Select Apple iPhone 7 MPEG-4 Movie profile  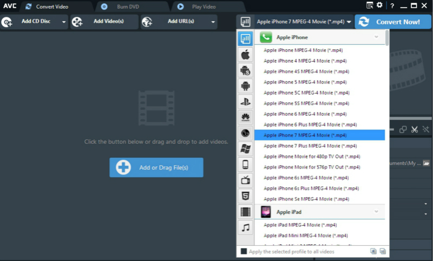(x=319, y=135)
